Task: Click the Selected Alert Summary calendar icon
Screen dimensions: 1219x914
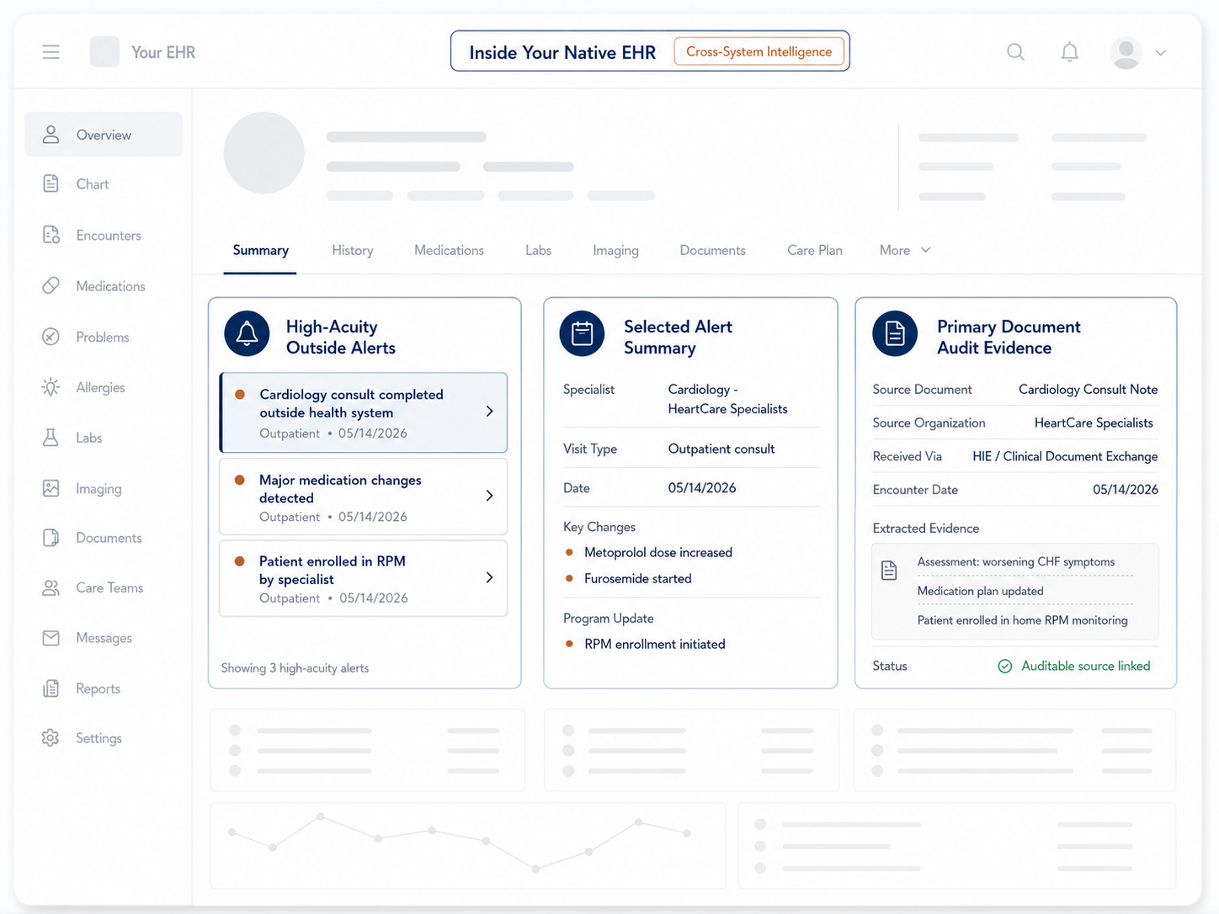Action: [x=582, y=333]
